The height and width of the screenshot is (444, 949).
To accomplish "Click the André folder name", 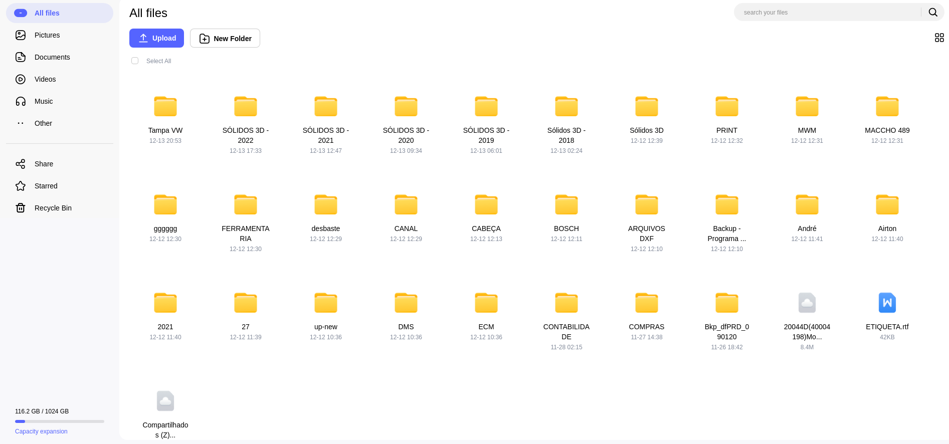I will click(807, 229).
